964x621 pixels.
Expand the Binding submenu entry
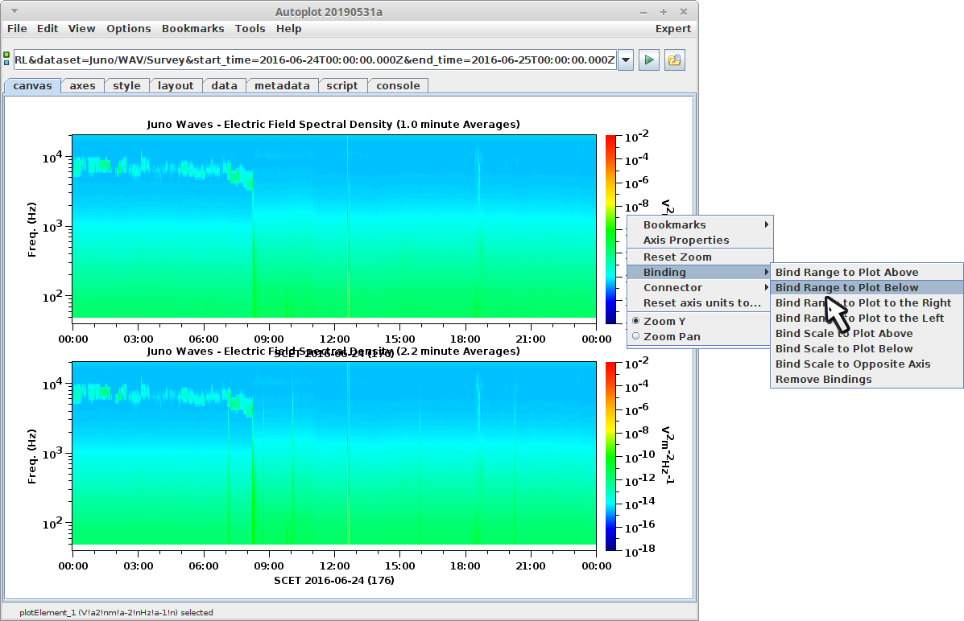pyautogui.click(x=700, y=272)
